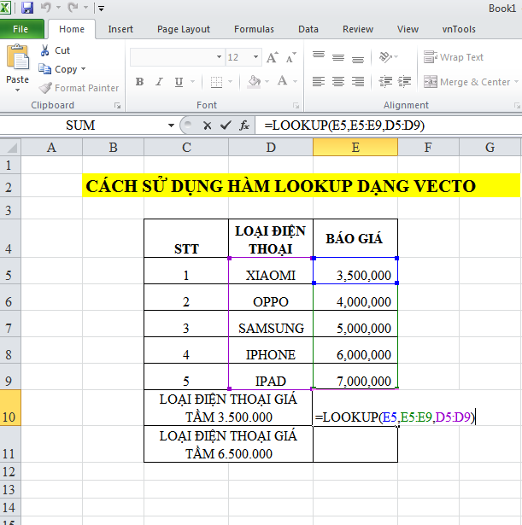The image size is (522, 525).
Task: Click the Select All corner triangle
Action: click(10, 148)
